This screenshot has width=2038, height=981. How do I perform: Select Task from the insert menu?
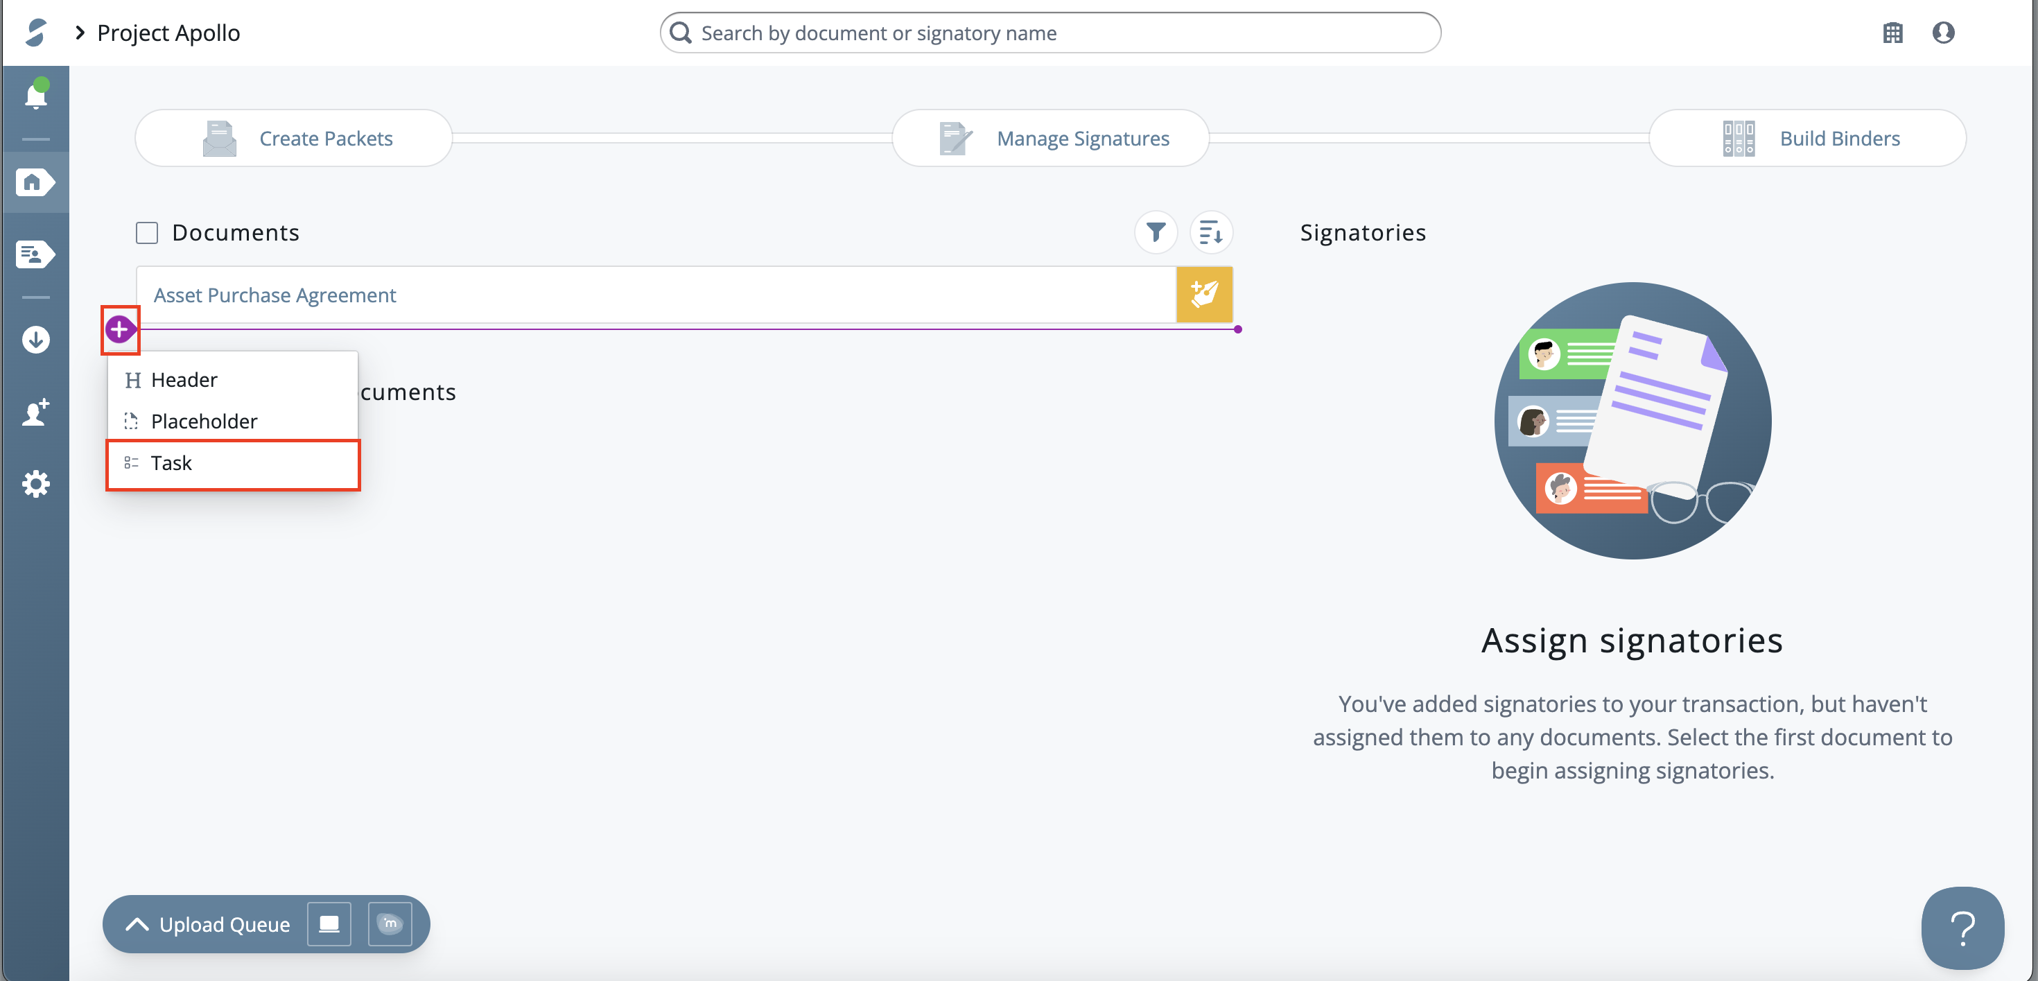pos(234,464)
